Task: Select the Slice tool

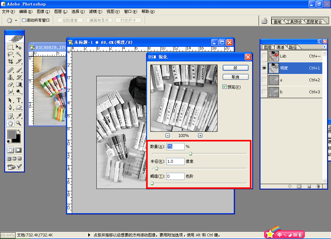Action: coord(18,61)
